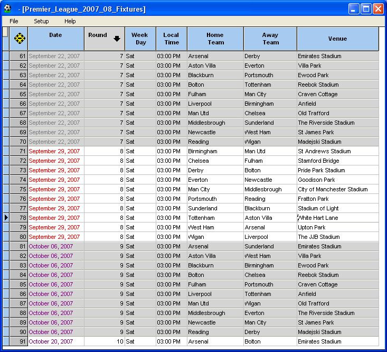Click current row pointer beside row 78
This screenshot has height=352, width=387.
(6, 218)
